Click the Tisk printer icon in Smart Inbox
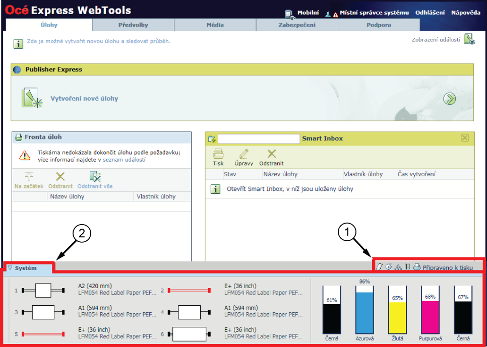 pyautogui.click(x=218, y=154)
